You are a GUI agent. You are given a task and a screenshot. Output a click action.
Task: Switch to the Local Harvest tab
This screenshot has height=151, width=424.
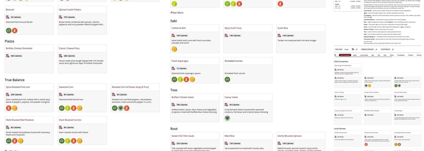click(x=364, y=55)
